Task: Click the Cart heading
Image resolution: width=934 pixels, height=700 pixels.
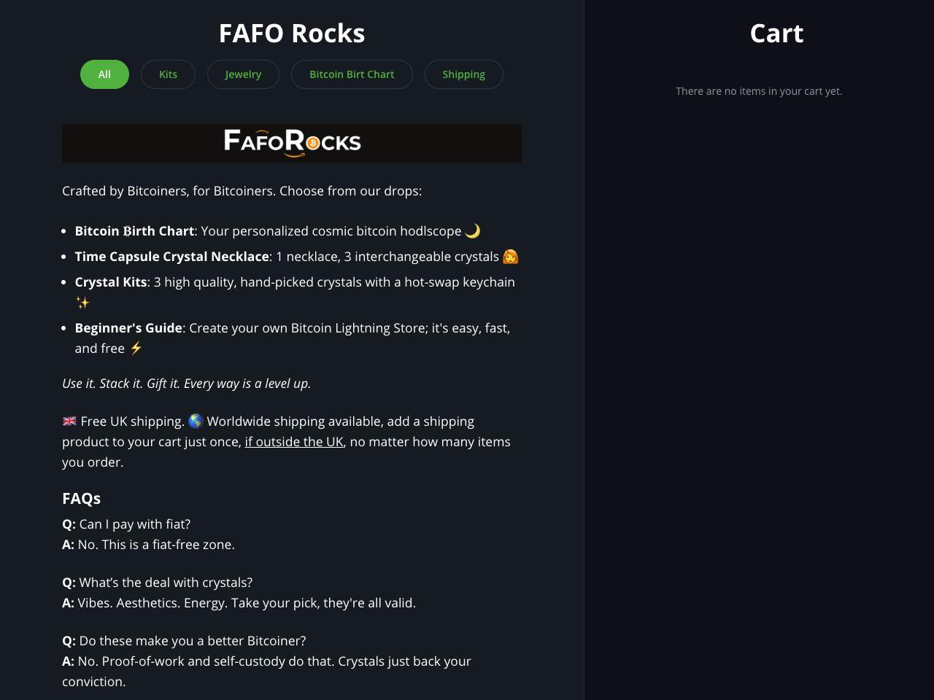Action: click(776, 34)
